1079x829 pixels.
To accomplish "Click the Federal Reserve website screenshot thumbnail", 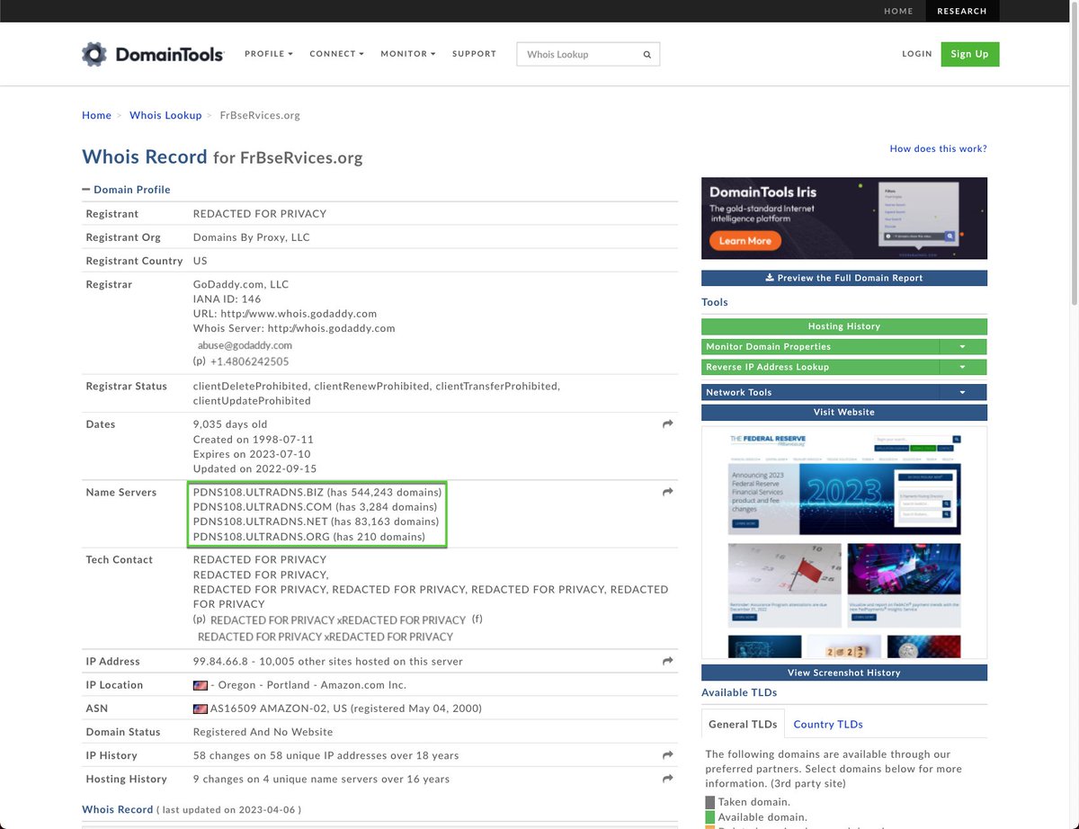I will 844,542.
